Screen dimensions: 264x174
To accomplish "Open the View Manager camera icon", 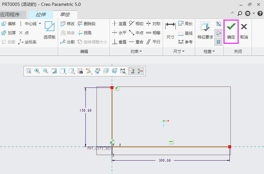I will (80, 71).
